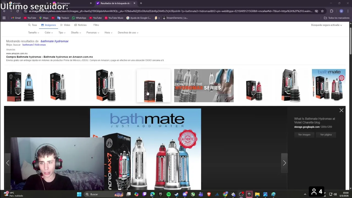Open a new browser tab

tap(141, 3)
